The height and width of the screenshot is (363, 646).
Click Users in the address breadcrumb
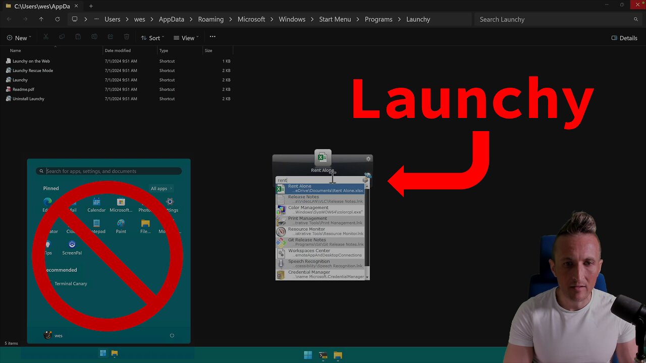coord(113,19)
